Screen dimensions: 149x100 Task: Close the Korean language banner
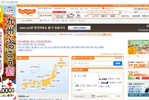(x=148, y=26)
